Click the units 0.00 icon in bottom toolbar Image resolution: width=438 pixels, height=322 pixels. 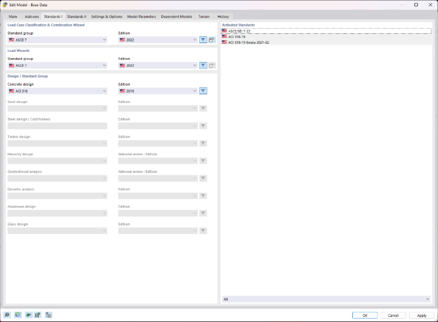18,315
